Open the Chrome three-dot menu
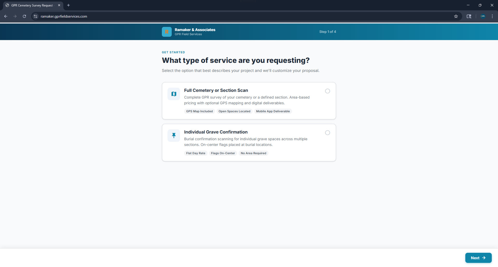The width and height of the screenshot is (498, 267). point(492,16)
